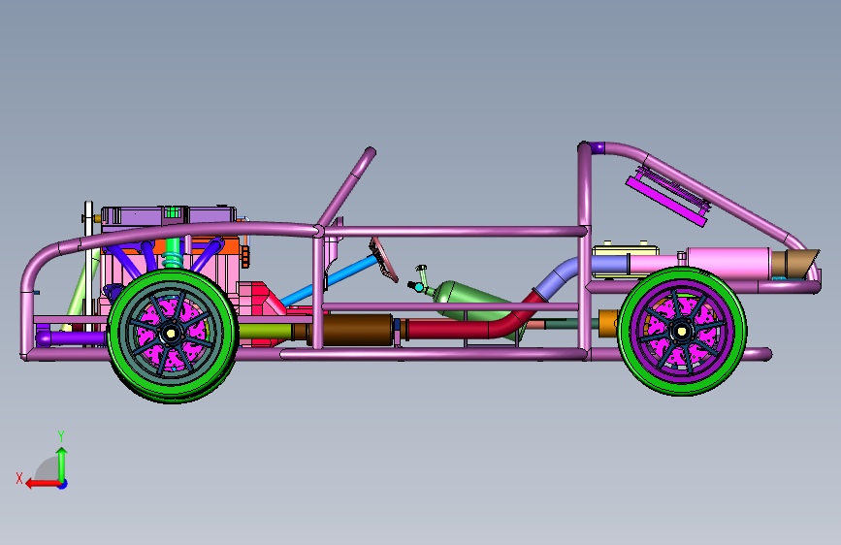The width and height of the screenshot is (841, 545).
Task: Click the blue Z-axis ball of the triad
Action: coord(63,484)
